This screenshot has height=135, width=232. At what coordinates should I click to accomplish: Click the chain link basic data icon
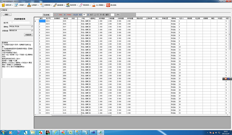pos(55,5)
